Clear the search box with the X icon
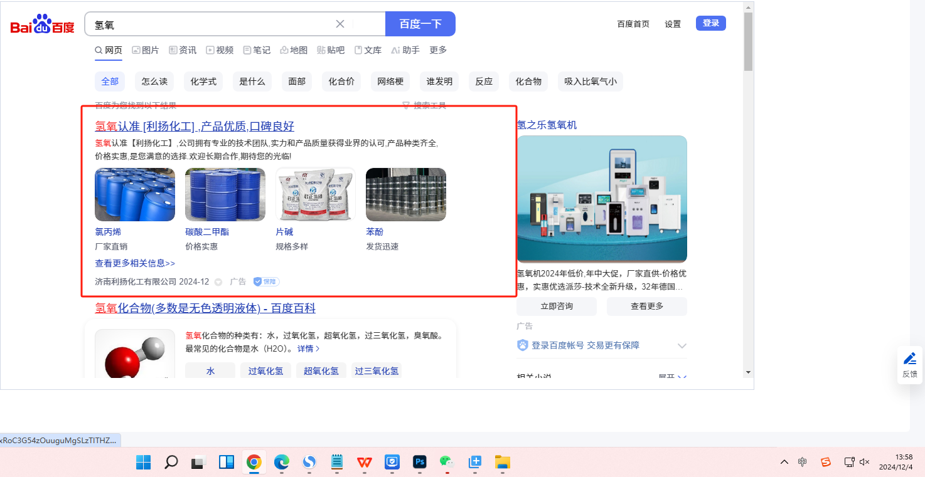 pos(340,24)
